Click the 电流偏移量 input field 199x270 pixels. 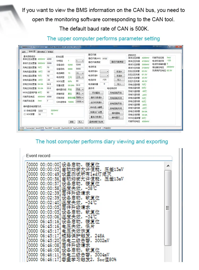(104, 84)
